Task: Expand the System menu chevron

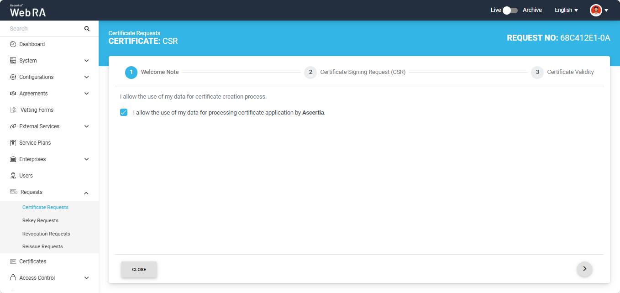Action: click(x=87, y=61)
